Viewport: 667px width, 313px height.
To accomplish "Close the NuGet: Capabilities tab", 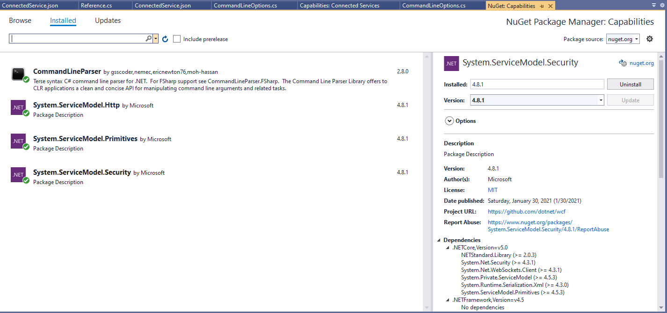I will [550, 6].
